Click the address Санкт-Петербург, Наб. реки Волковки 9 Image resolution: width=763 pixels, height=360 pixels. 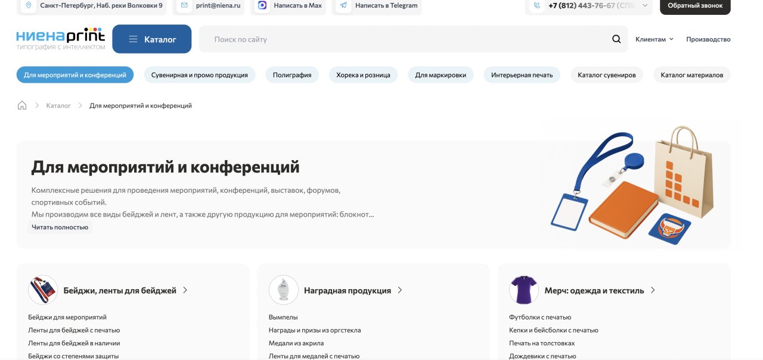(101, 5)
